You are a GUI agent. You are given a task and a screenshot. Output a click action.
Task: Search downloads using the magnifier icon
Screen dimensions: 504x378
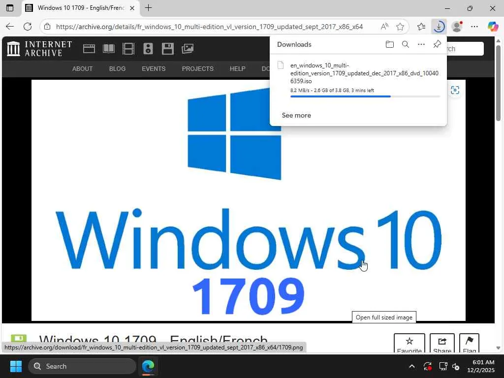pyautogui.click(x=406, y=44)
